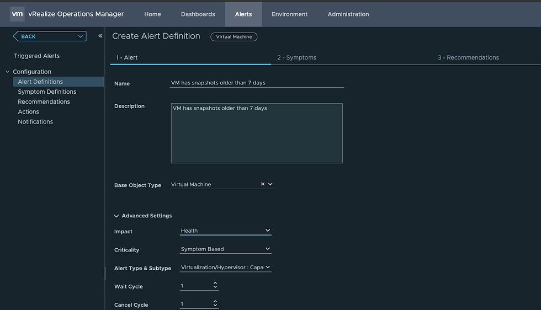Open the Criticality dropdown showing Symptom Based
This screenshot has height=310, width=541.
click(x=225, y=249)
